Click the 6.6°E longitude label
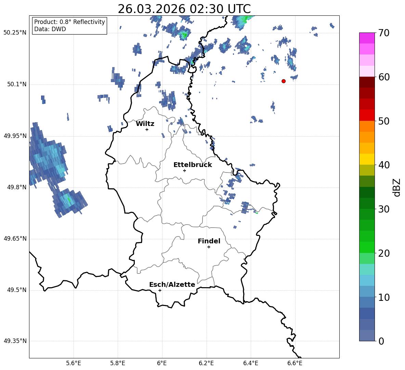Screen dimensions: 405x370 (x=295, y=363)
